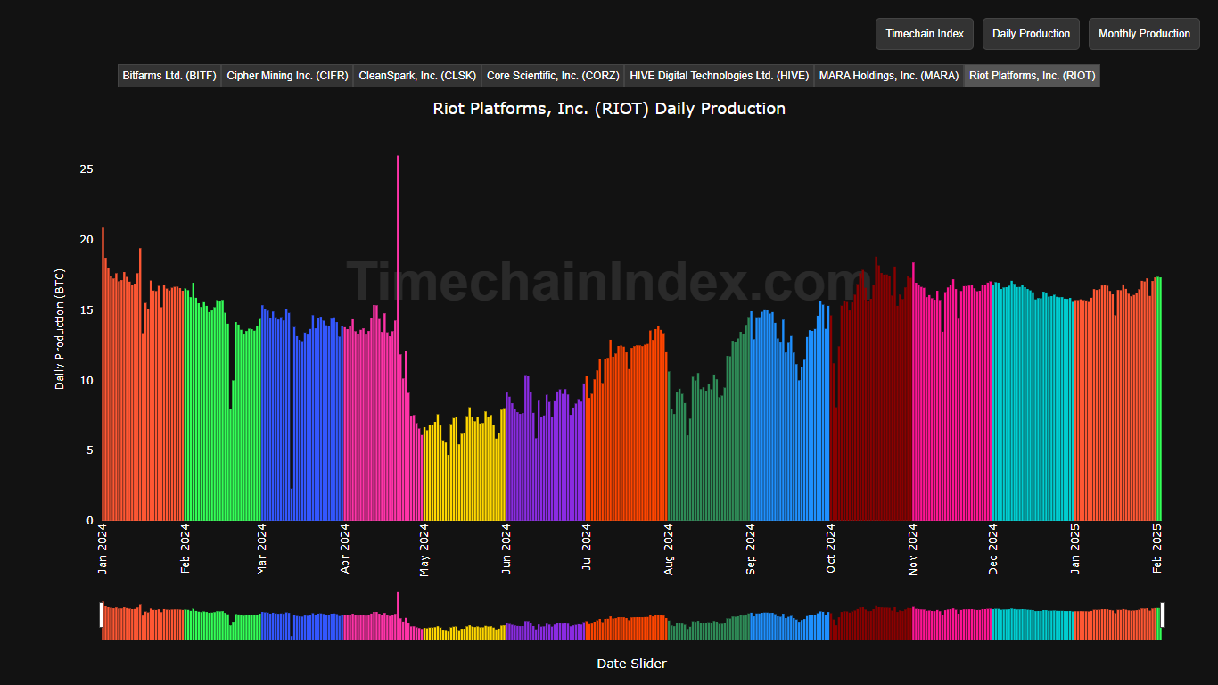Select the Bitfarms Ltd. (BITF) tab
Image resolution: width=1218 pixels, height=685 pixels.
coord(169,75)
